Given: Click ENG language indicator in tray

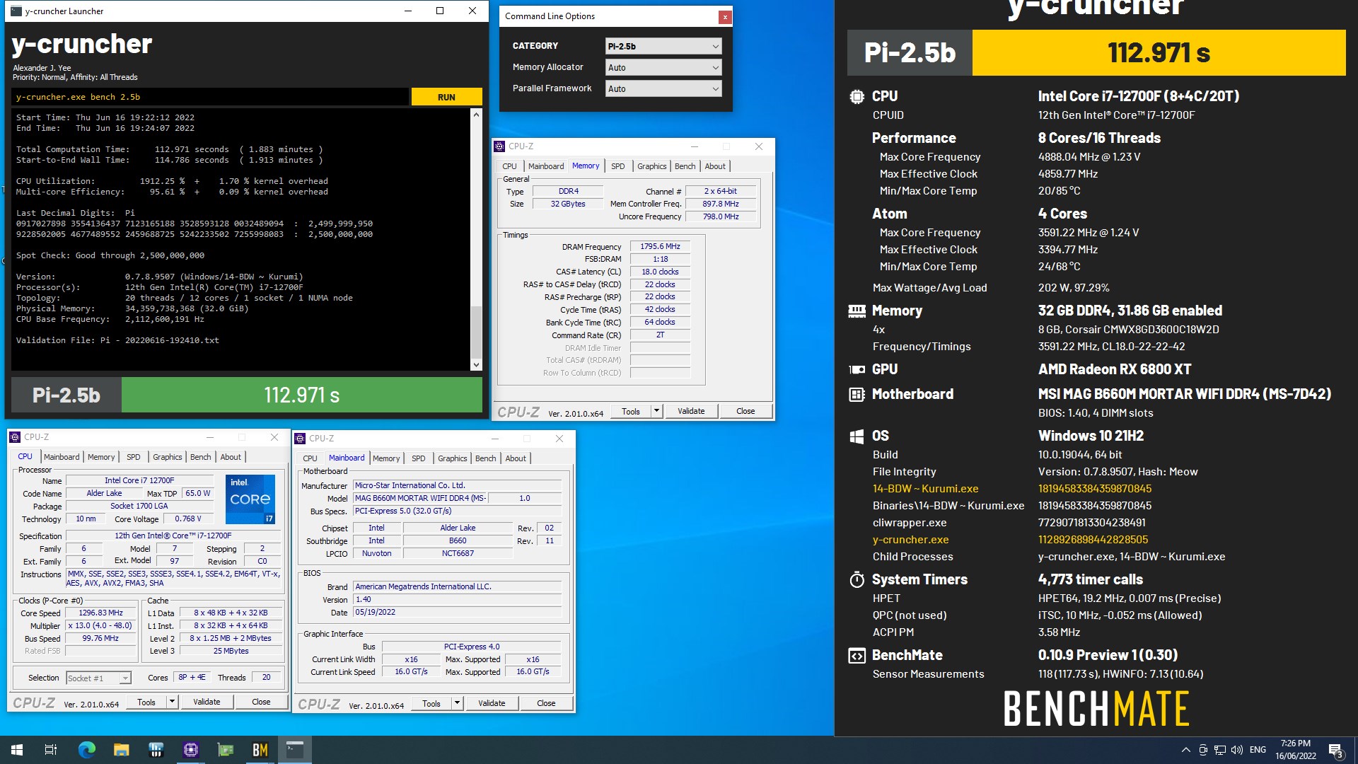Looking at the screenshot, I should [1258, 750].
